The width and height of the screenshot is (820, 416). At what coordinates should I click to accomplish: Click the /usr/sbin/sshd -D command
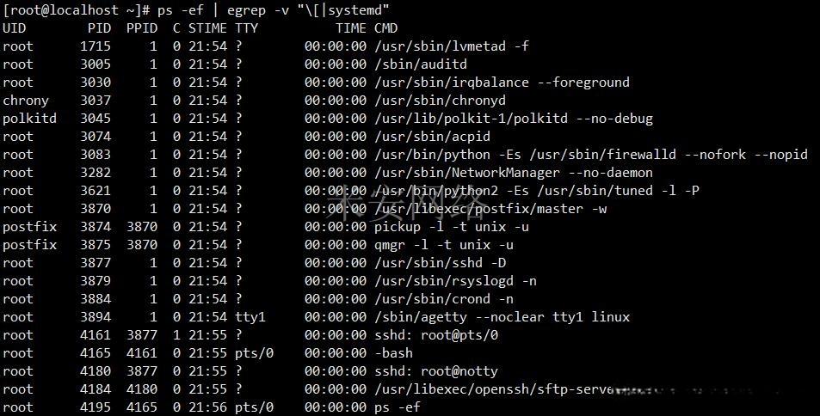click(x=441, y=263)
